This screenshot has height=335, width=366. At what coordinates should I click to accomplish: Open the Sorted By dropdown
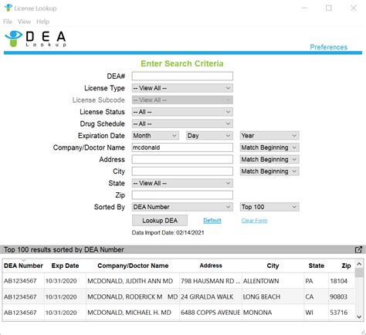coord(182,207)
